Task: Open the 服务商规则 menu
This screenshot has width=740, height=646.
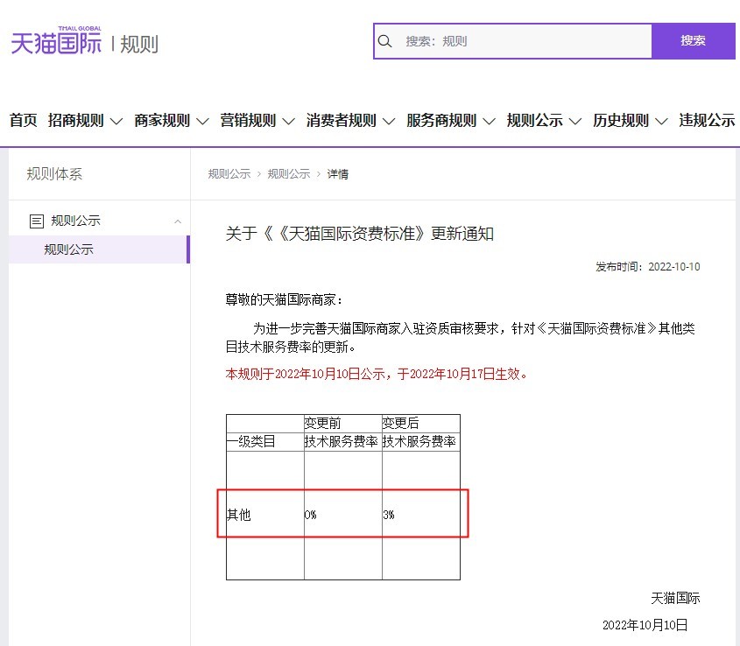Action: pyautogui.click(x=441, y=120)
